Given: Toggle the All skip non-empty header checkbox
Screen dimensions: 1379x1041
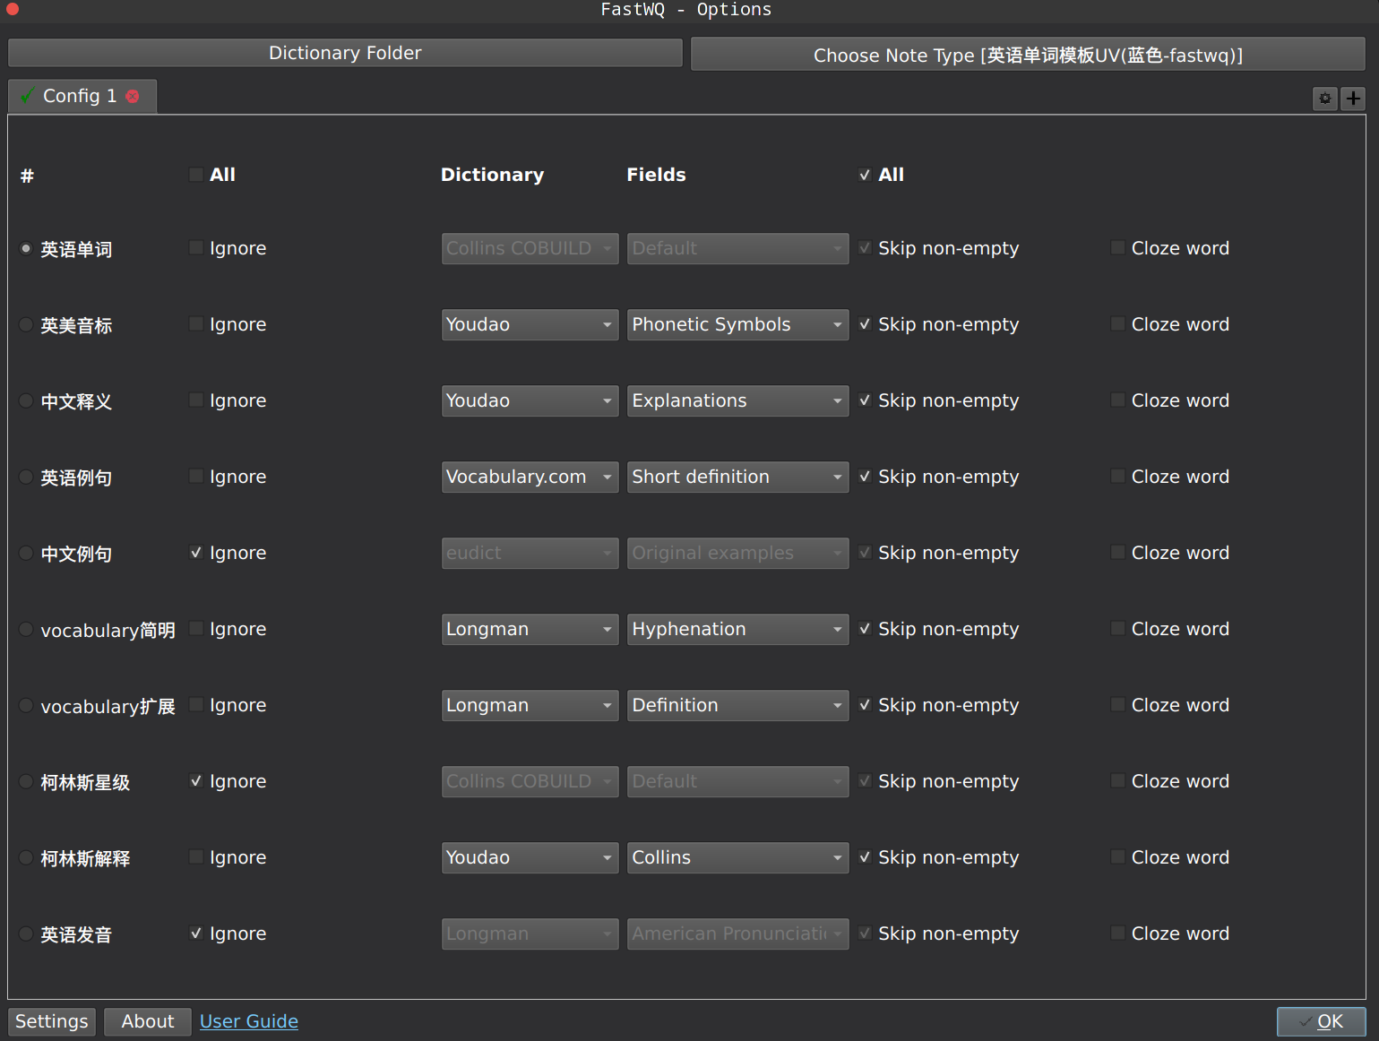Looking at the screenshot, I should pos(865,175).
